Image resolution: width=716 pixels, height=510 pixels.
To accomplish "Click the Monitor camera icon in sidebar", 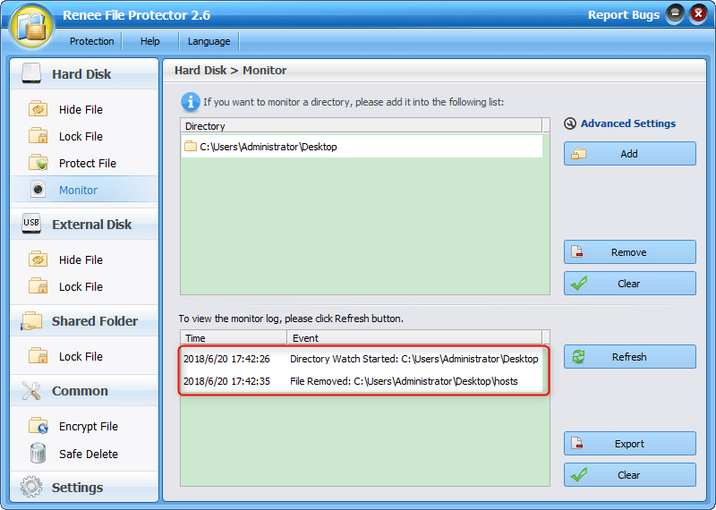I will (x=38, y=190).
